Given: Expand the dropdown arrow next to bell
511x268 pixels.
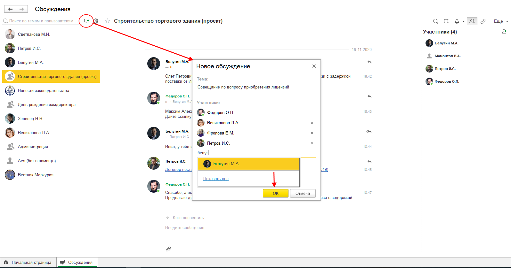Looking at the screenshot, I should point(463,22).
